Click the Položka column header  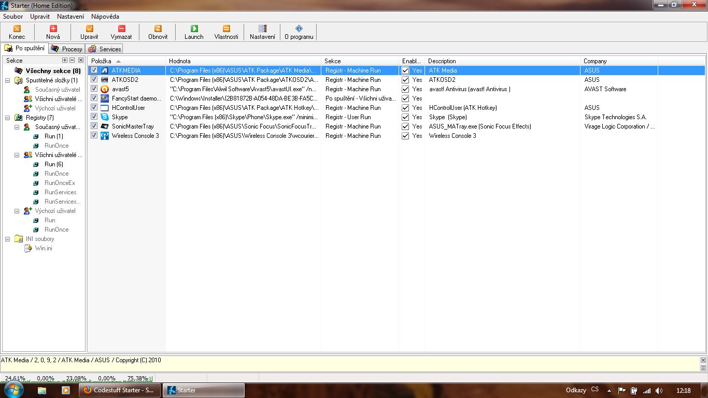point(127,61)
